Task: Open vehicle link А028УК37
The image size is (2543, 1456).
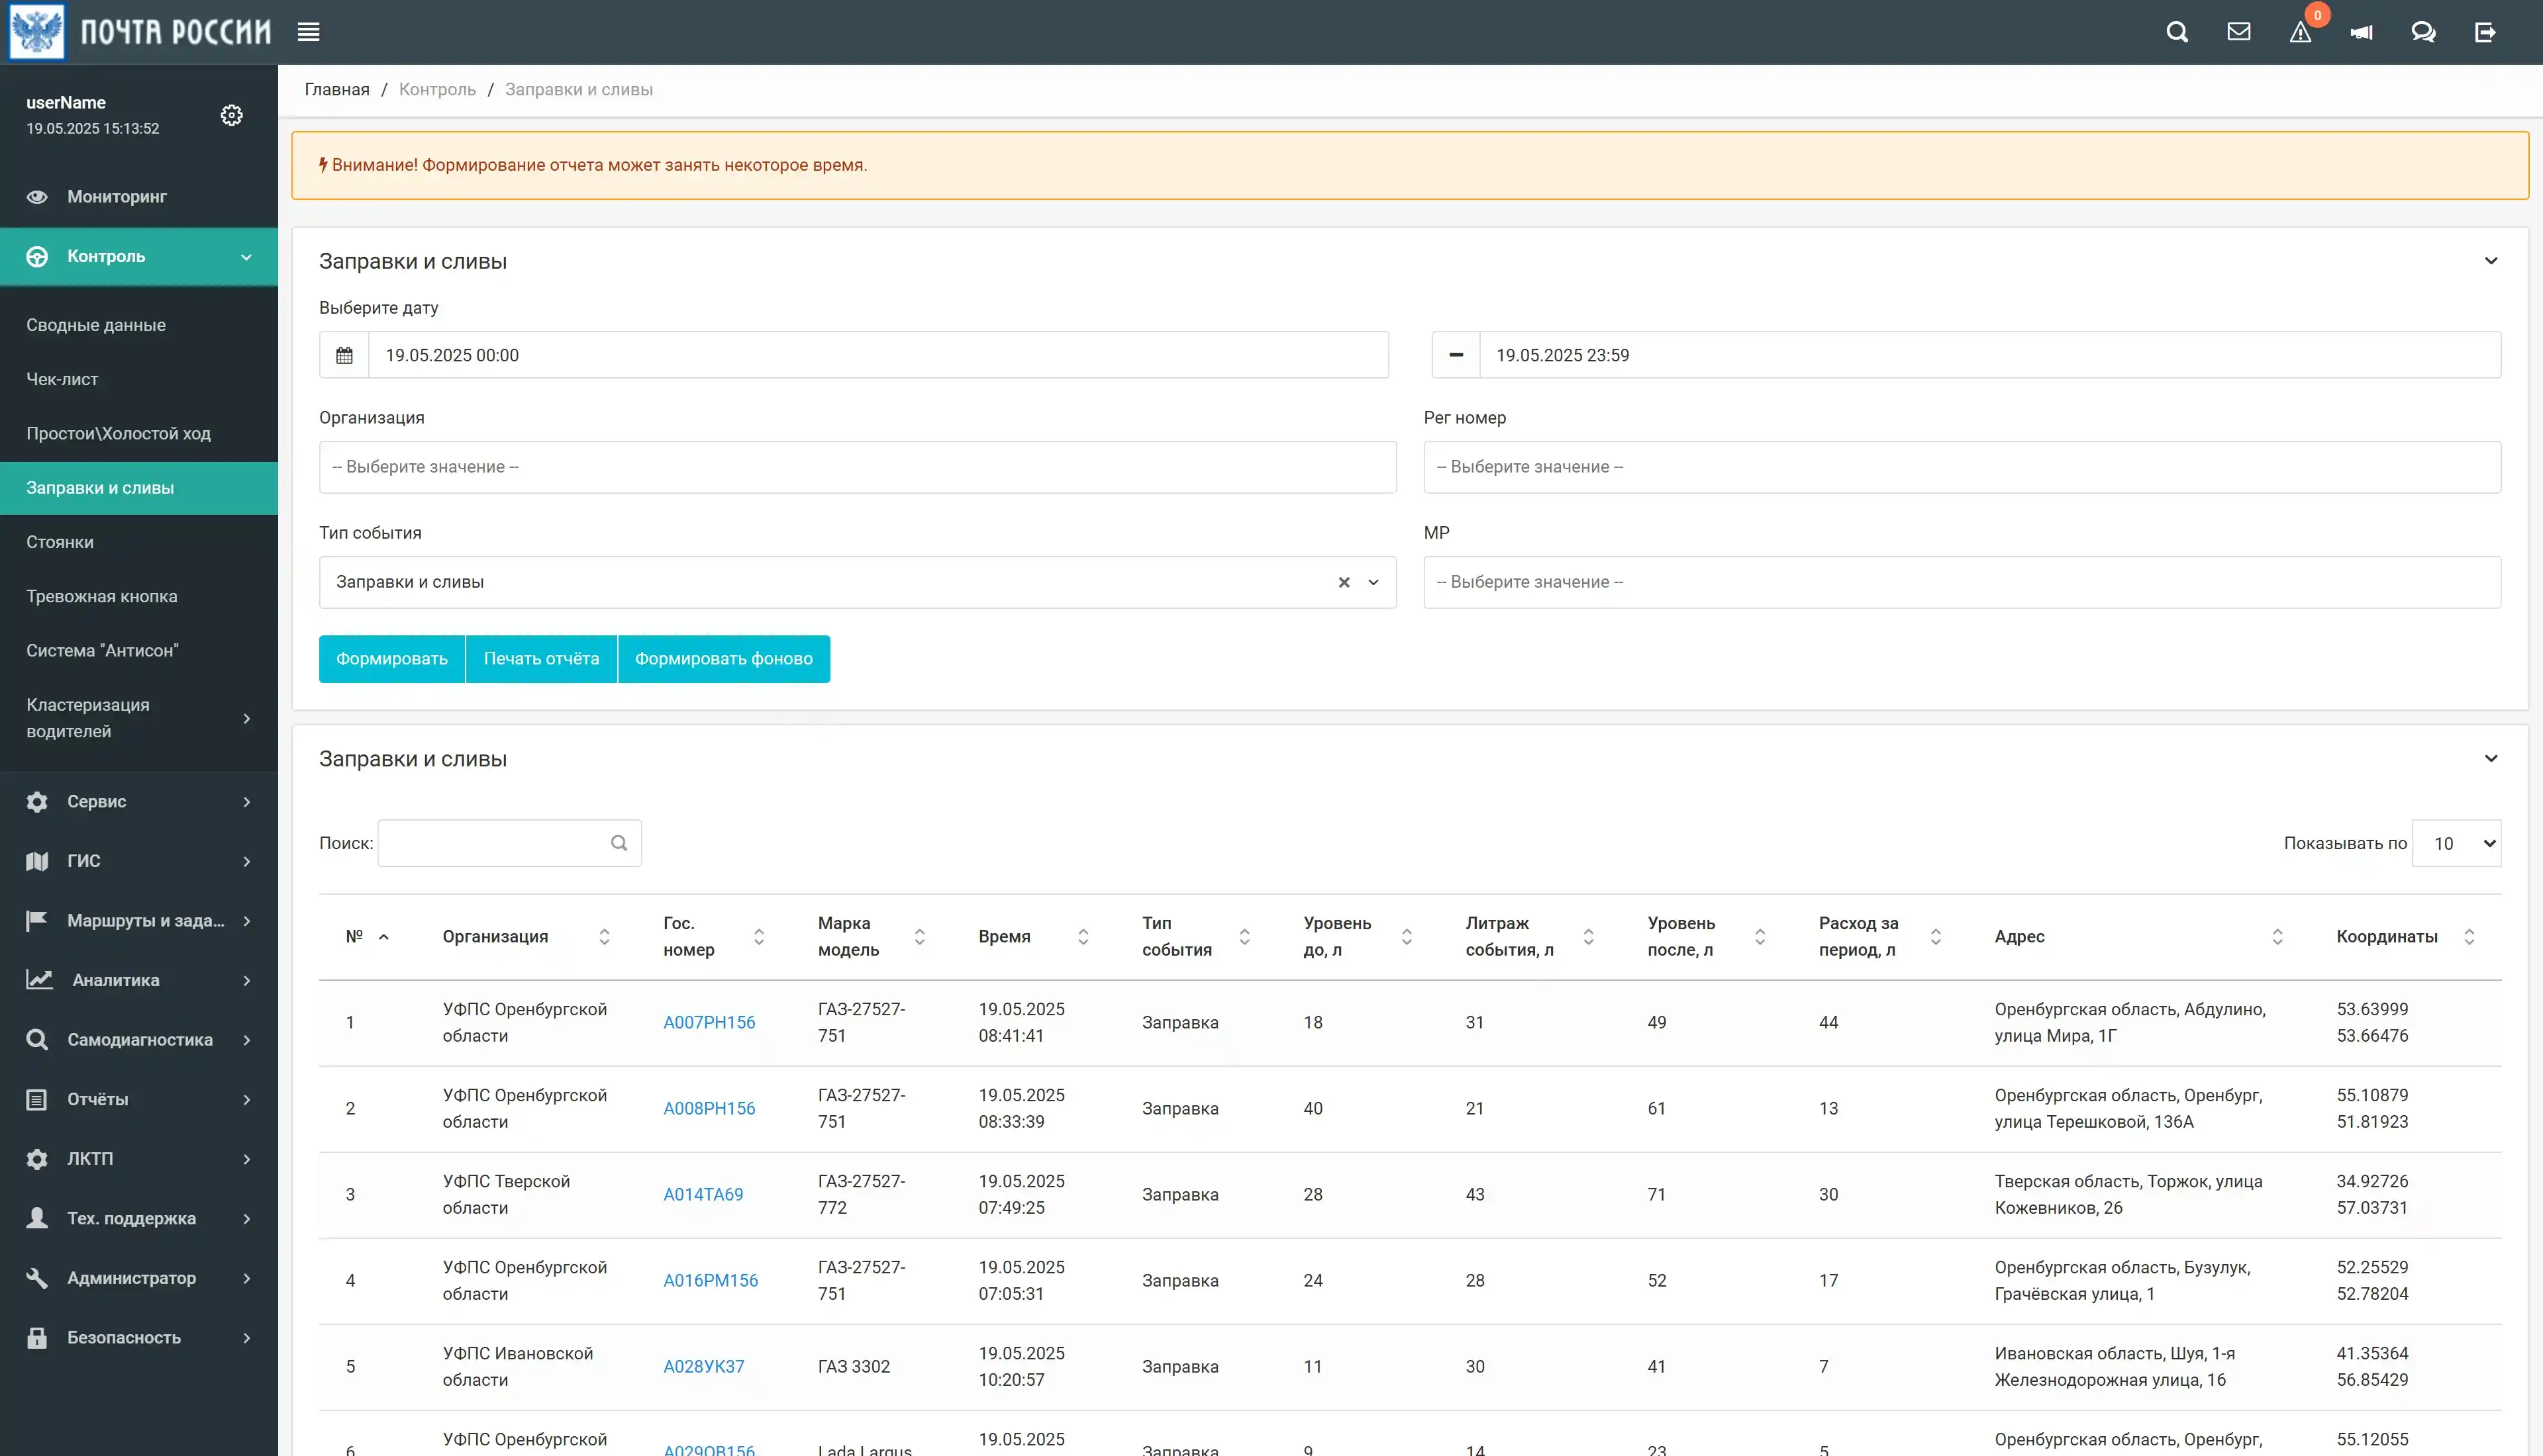Action: coord(703,1367)
